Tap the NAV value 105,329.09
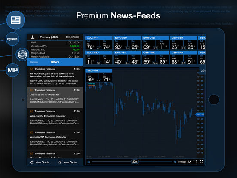The height and width of the screenshot is (178, 237). (x=73, y=43)
